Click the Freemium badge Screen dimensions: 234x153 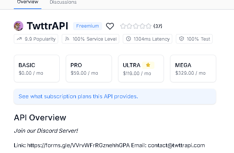point(87,26)
